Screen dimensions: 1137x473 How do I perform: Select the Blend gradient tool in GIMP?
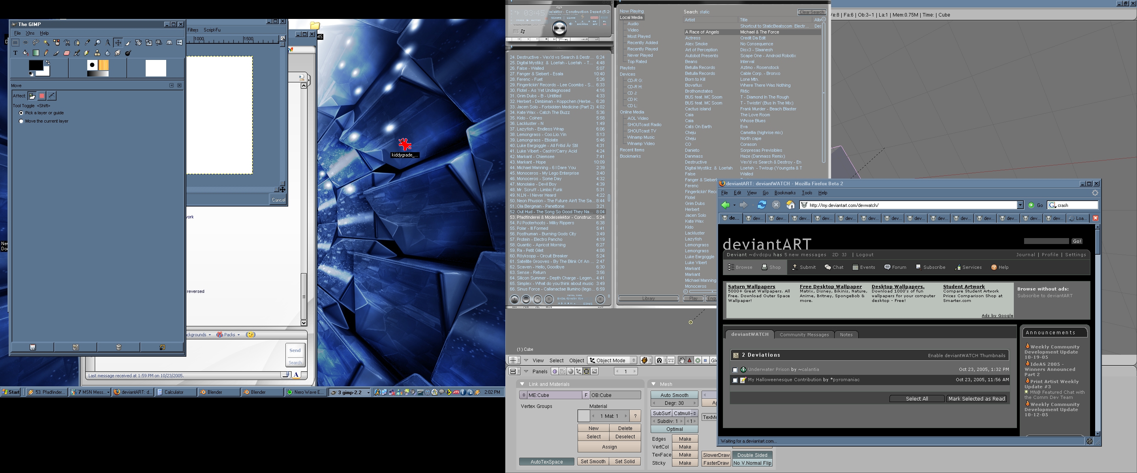[x=36, y=53]
